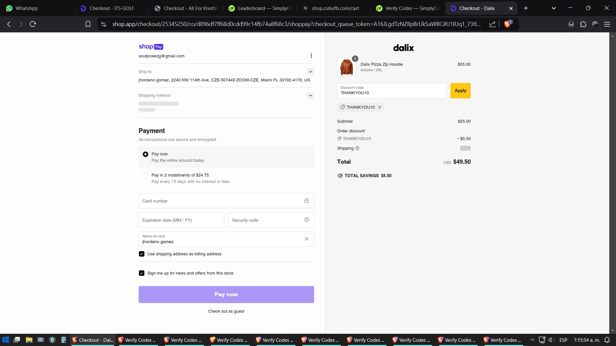Close the Checkout - Dalix tab
This screenshot has height=346, width=616.
(x=511, y=8)
